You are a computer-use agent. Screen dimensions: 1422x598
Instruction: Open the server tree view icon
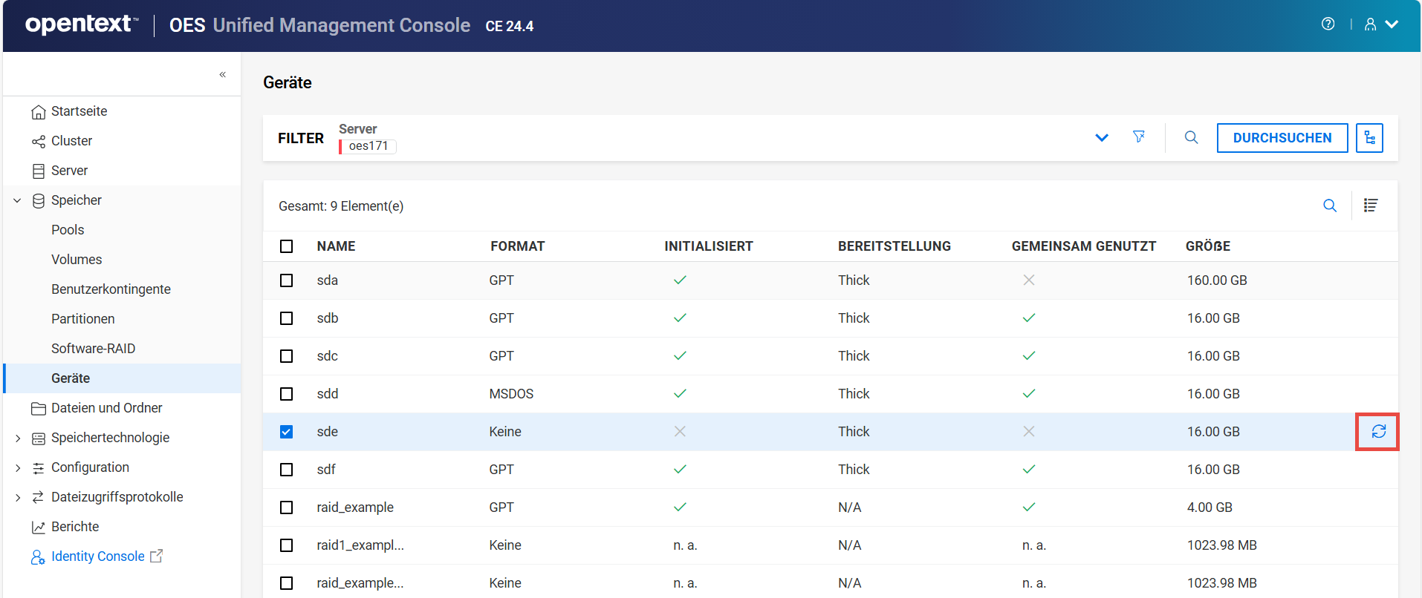coord(1369,138)
